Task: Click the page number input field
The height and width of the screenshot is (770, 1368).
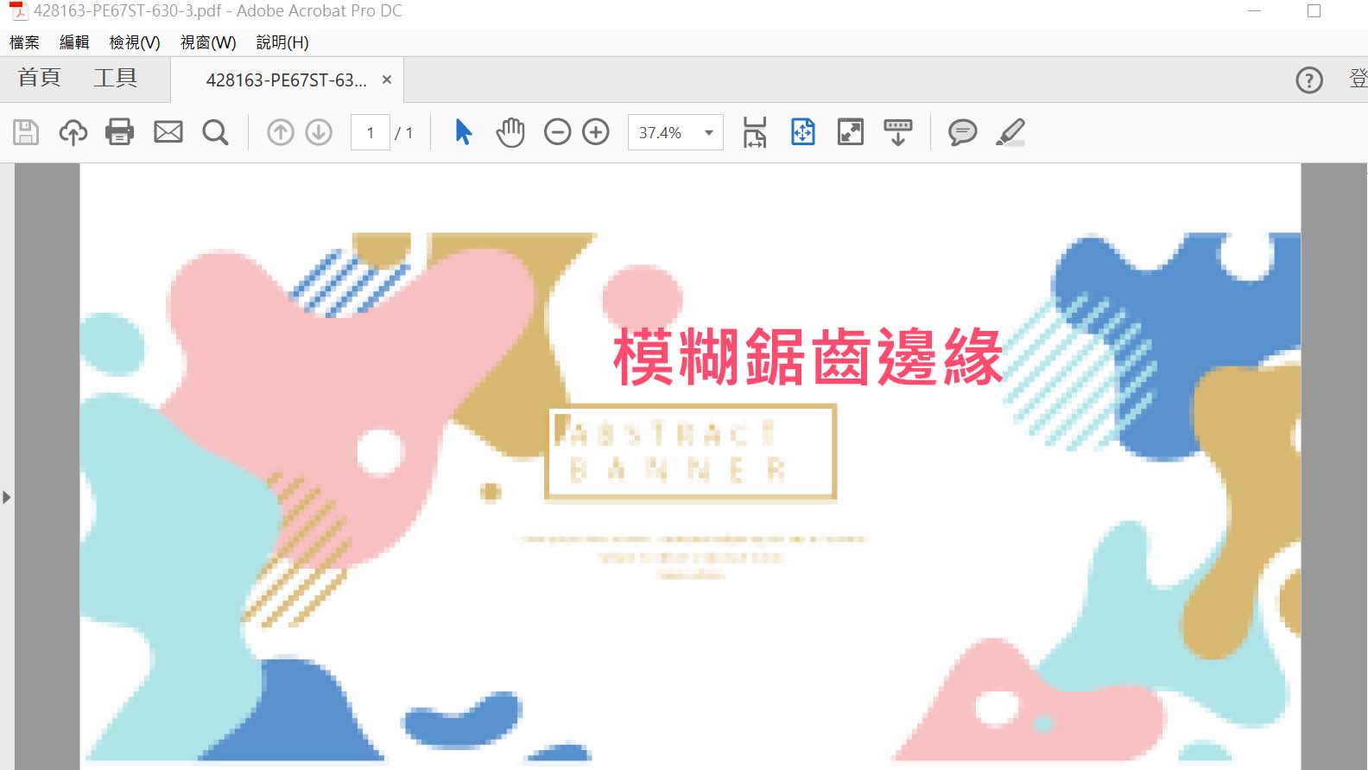Action: coord(370,133)
